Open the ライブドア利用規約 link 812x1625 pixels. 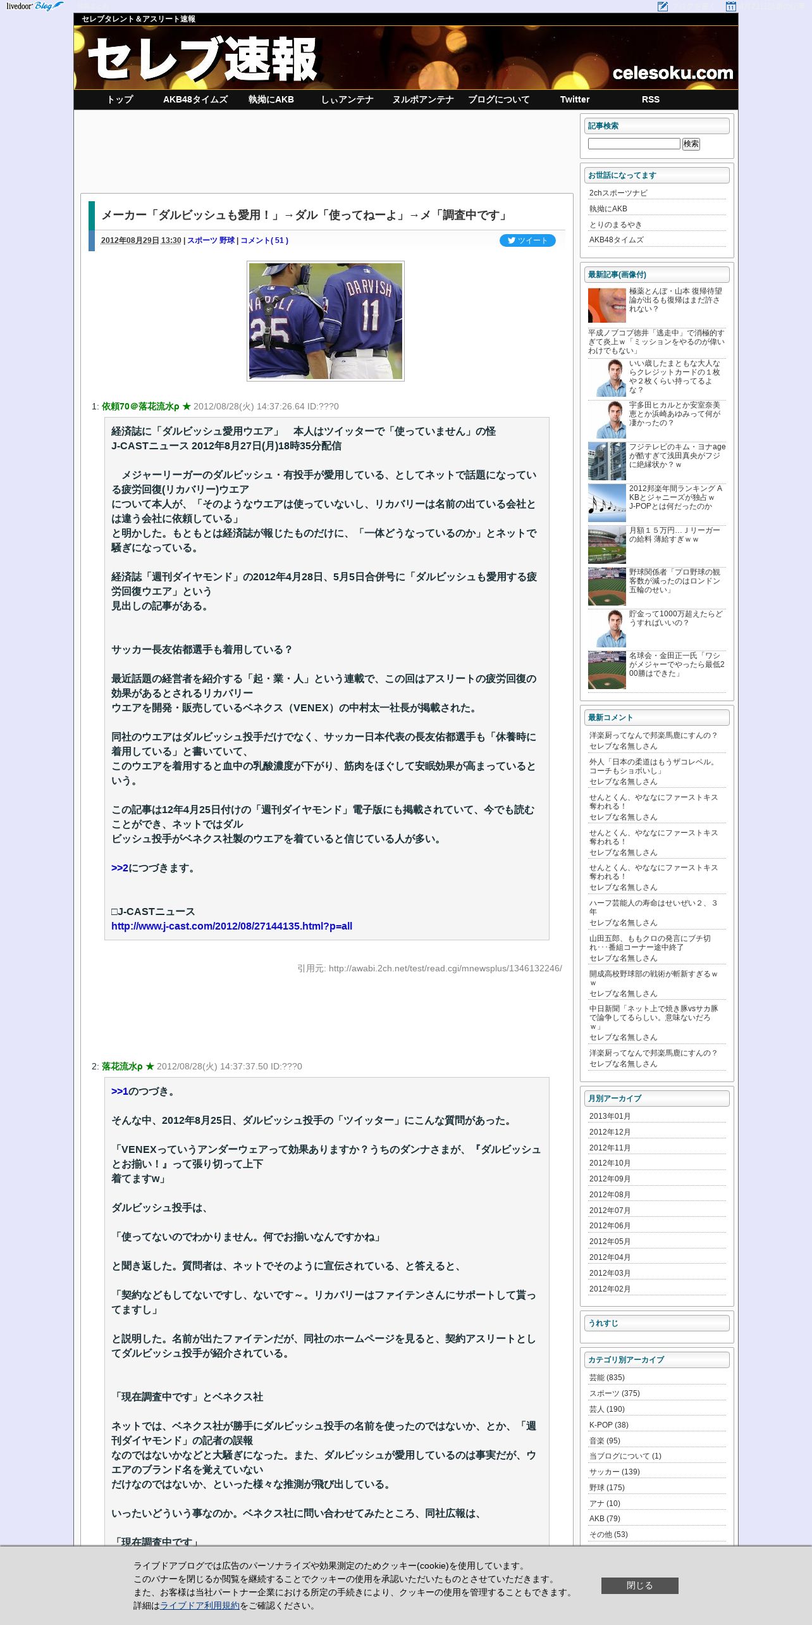tap(200, 1605)
